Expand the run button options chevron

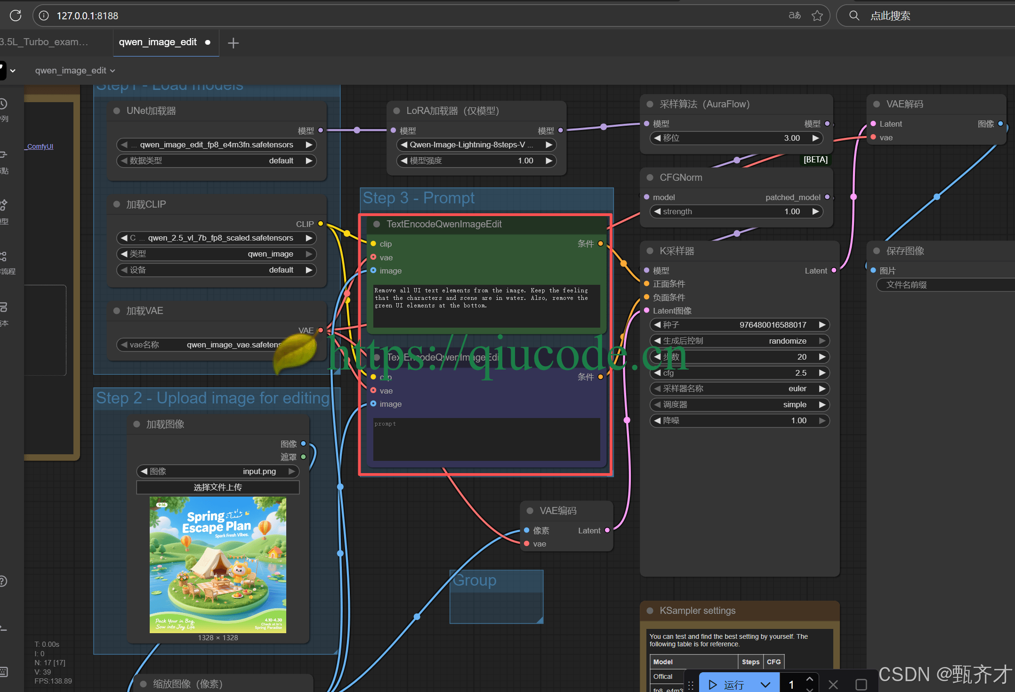(x=765, y=684)
